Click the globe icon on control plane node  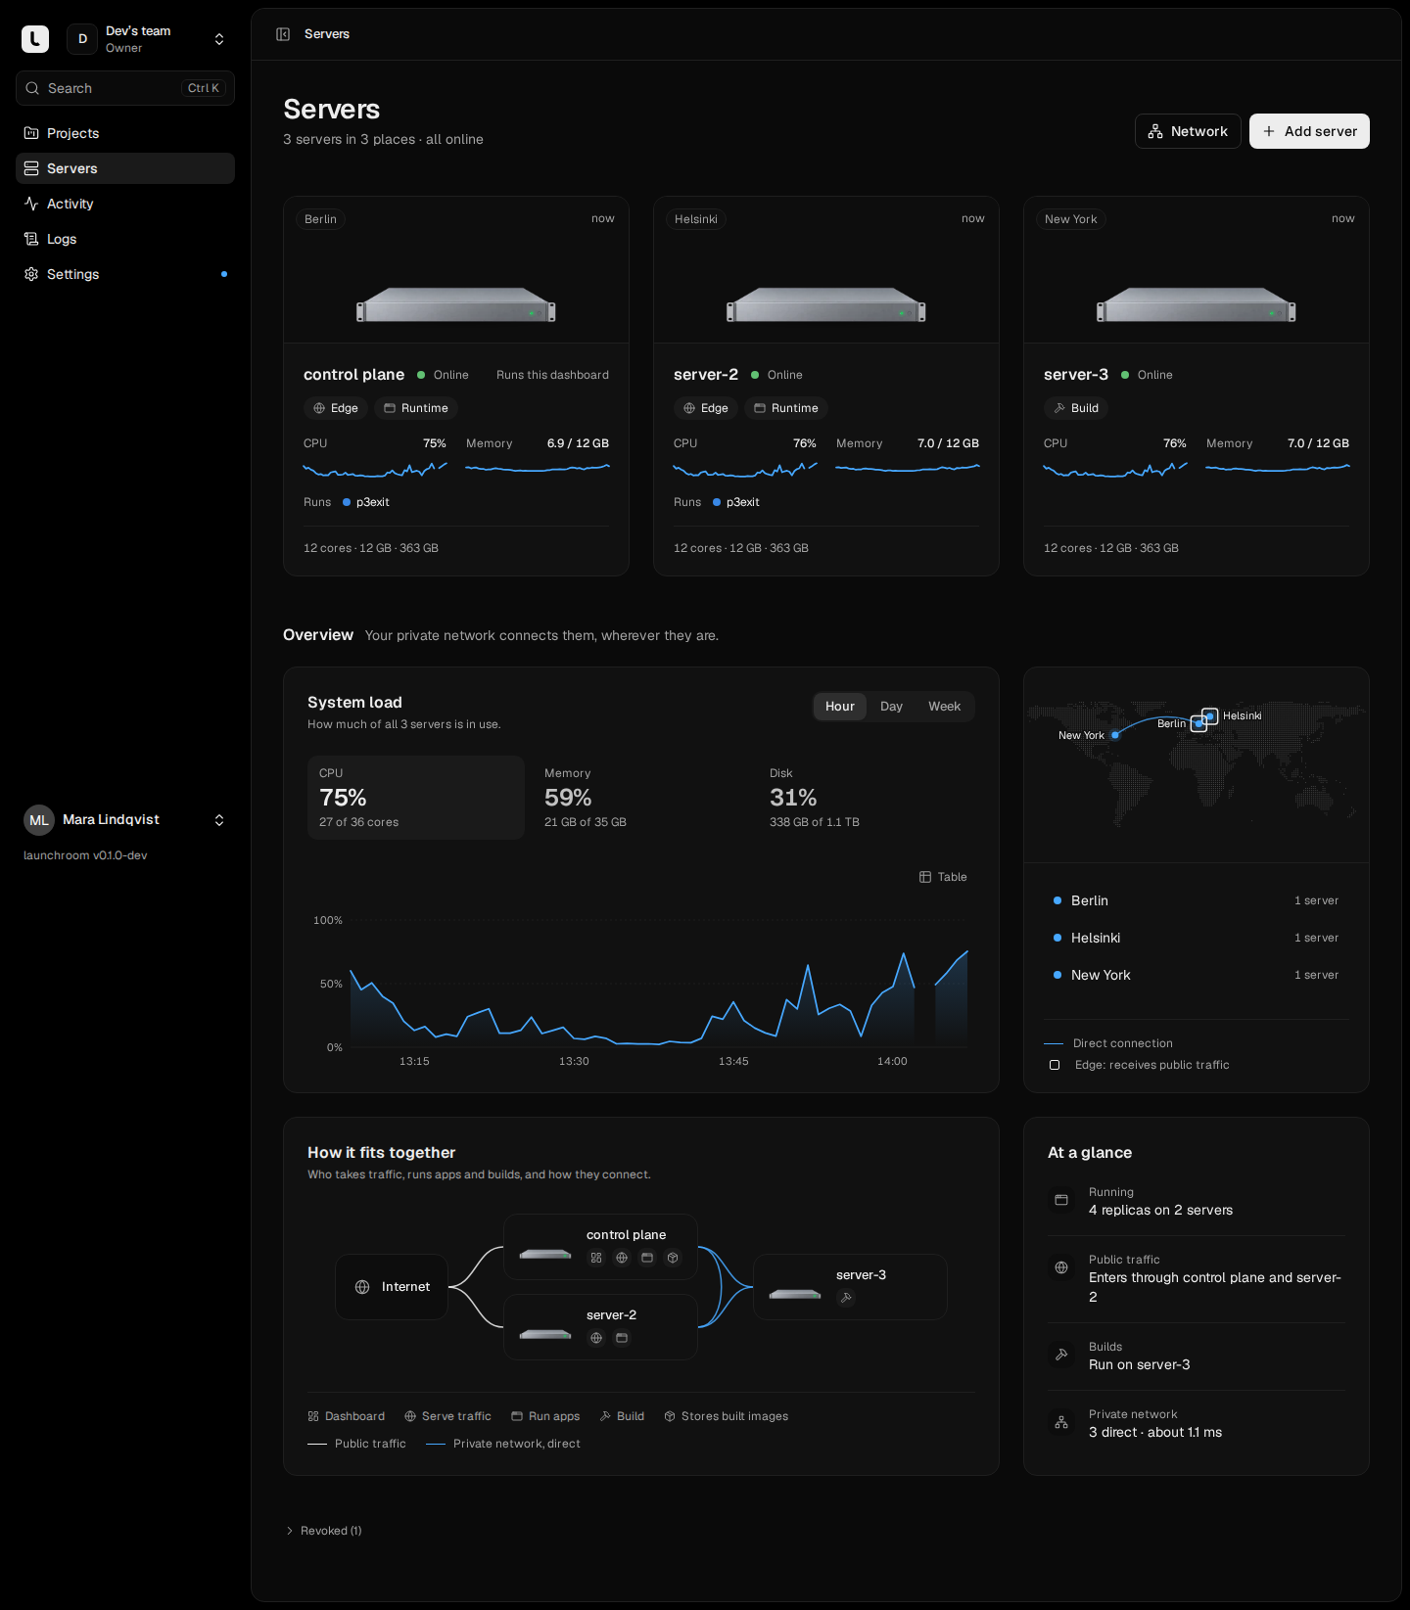(622, 1258)
